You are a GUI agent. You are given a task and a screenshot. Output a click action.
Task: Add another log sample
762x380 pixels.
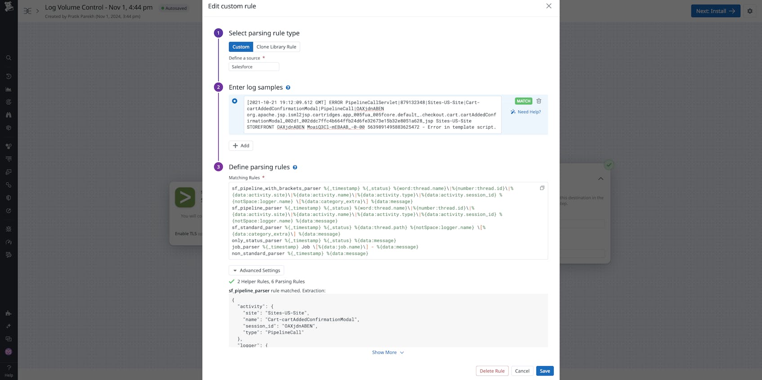click(241, 145)
